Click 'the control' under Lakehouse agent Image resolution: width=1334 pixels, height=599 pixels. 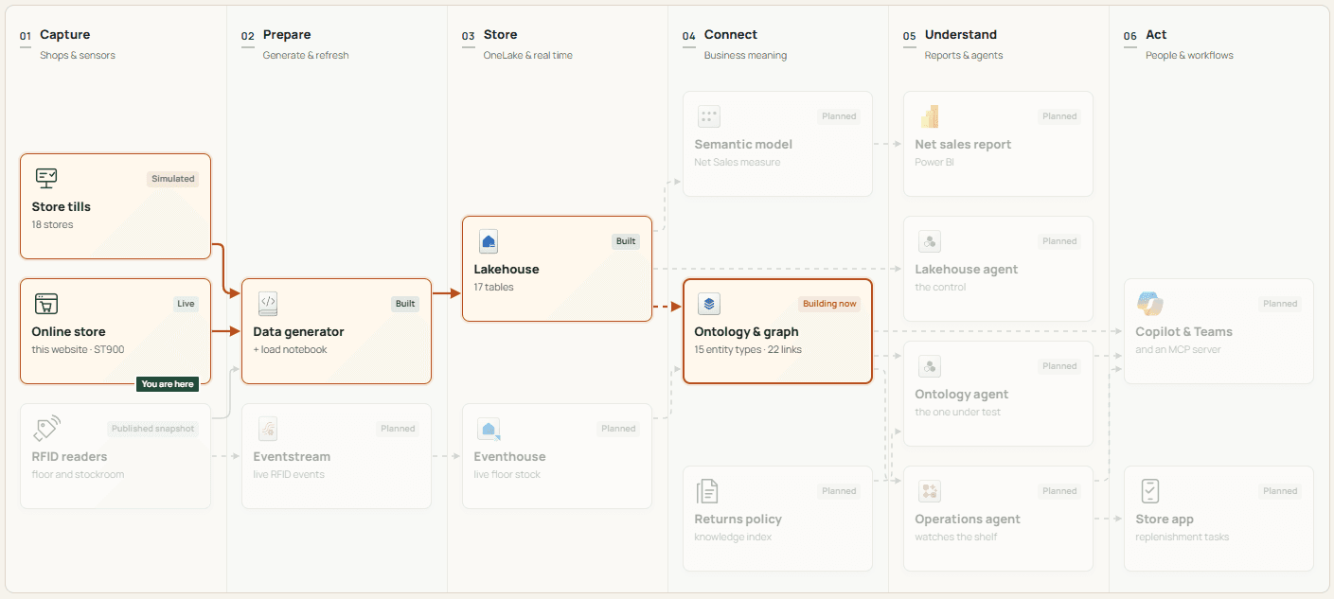click(940, 287)
